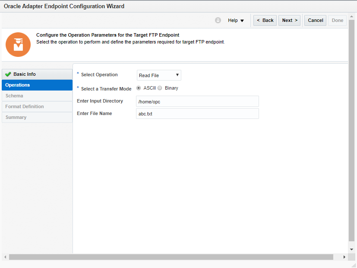Proceed with the Next button

pos(289,20)
